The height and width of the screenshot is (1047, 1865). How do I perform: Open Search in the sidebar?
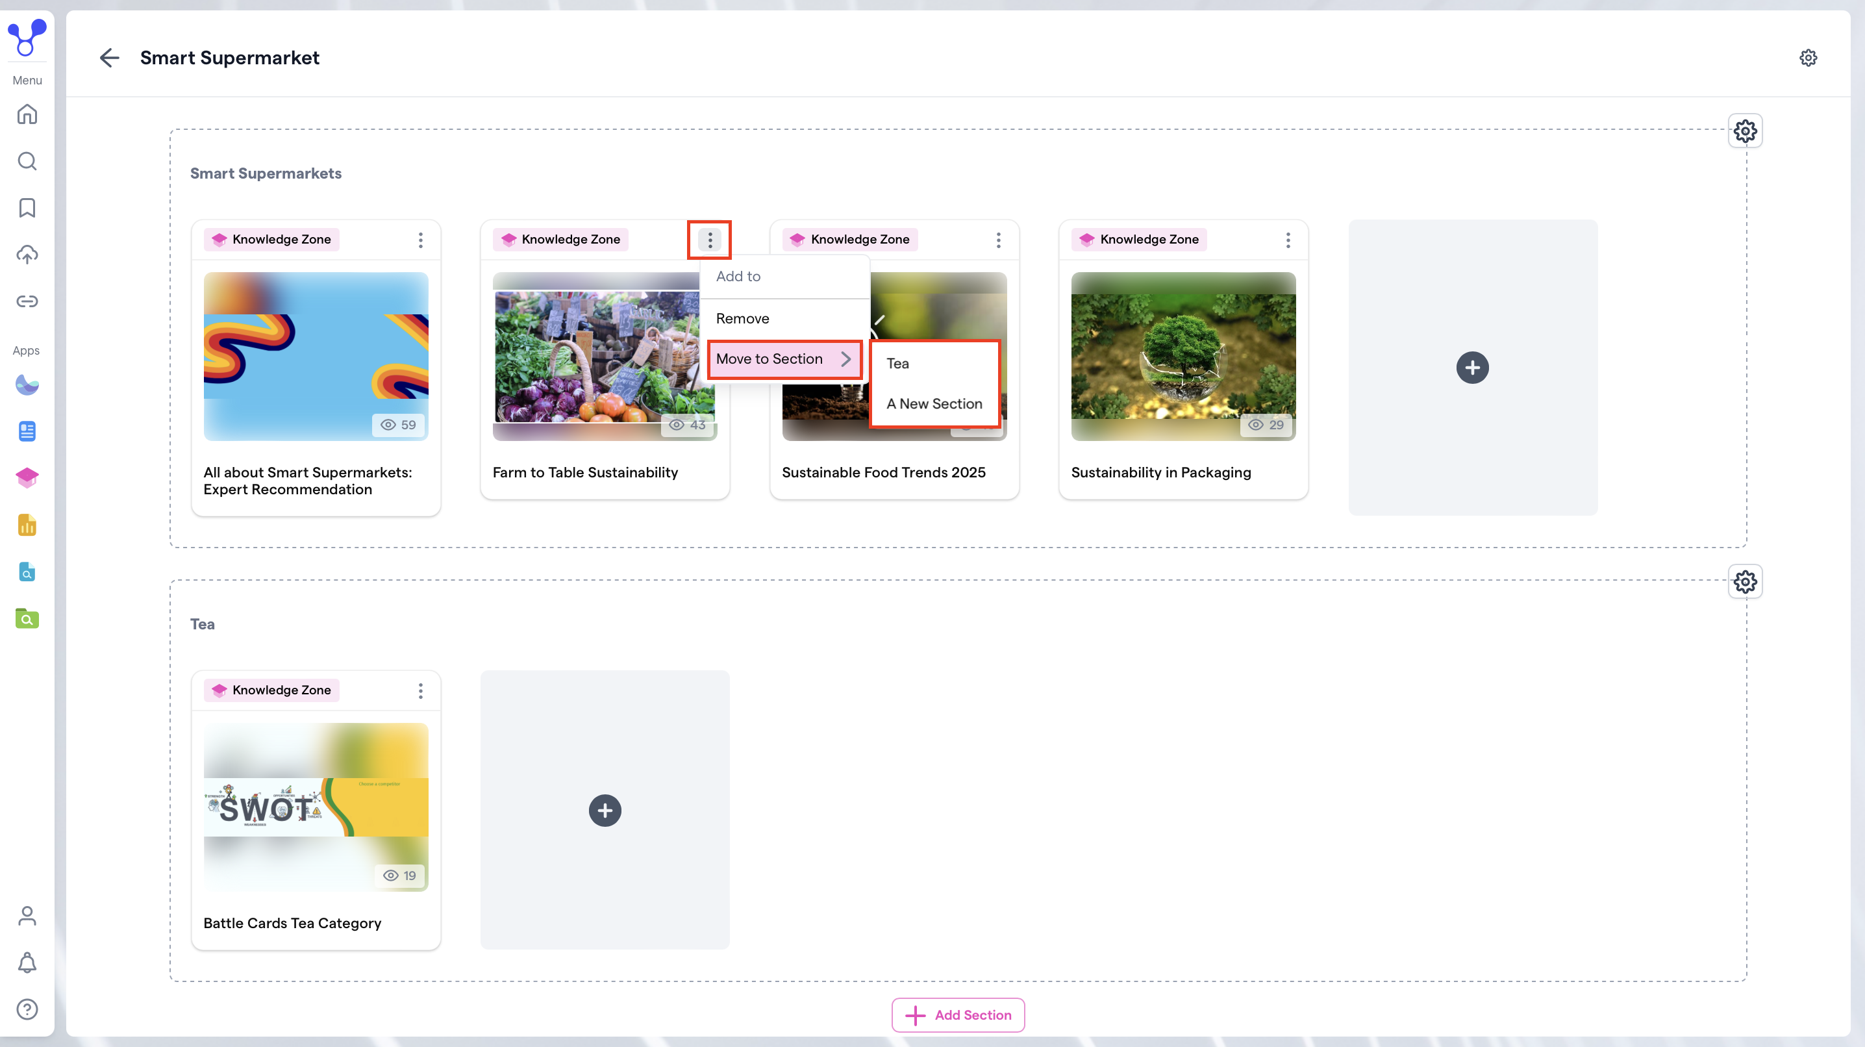click(27, 160)
